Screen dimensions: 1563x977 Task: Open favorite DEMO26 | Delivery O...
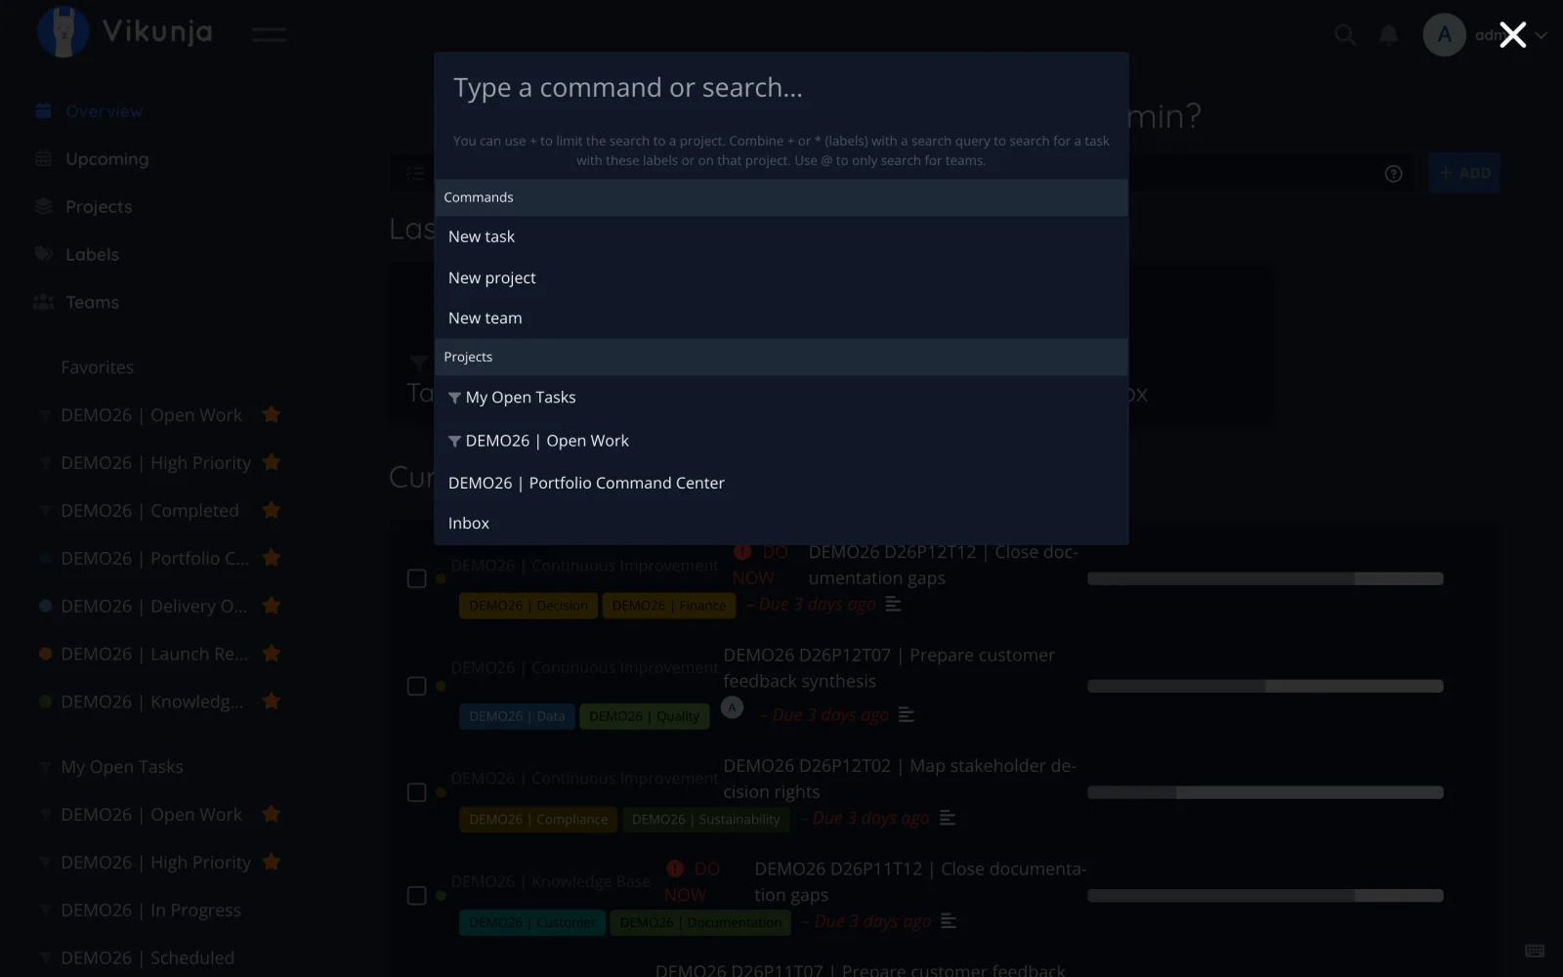(153, 606)
